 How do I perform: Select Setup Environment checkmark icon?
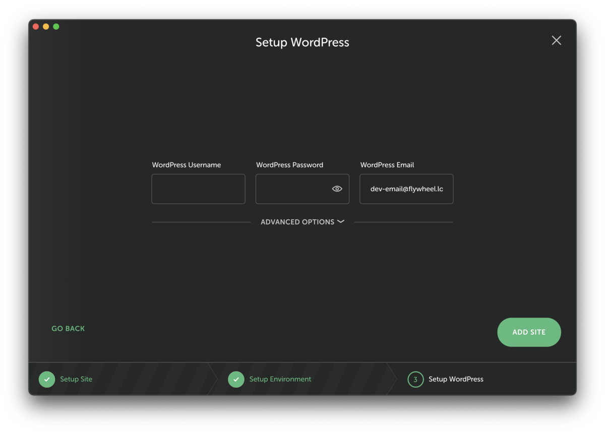pos(236,379)
